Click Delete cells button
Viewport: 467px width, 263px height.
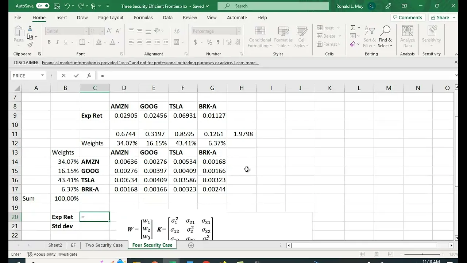tap(326, 36)
